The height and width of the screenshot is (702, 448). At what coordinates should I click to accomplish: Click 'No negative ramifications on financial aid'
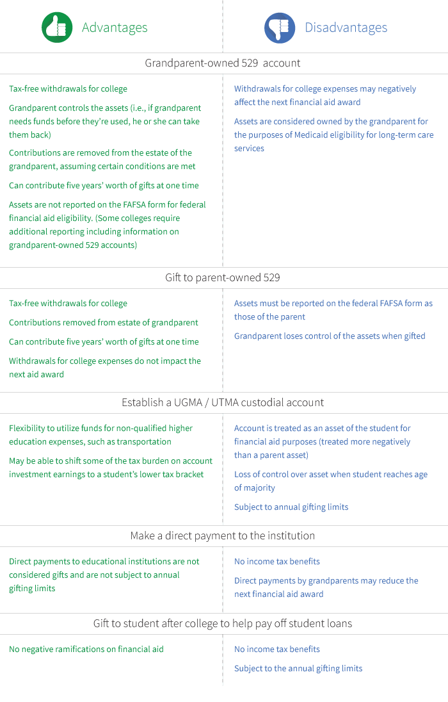tap(86, 649)
